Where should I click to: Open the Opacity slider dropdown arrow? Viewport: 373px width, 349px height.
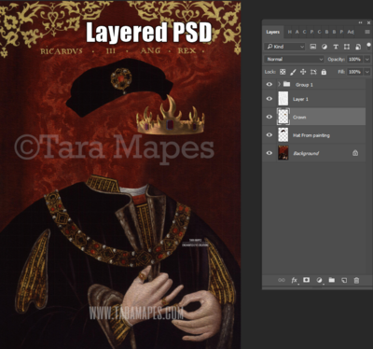367,59
